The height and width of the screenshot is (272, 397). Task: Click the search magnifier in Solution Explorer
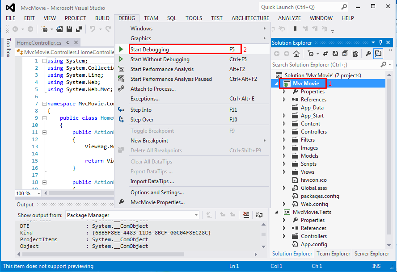pyautogui.click(x=383, y=64)
